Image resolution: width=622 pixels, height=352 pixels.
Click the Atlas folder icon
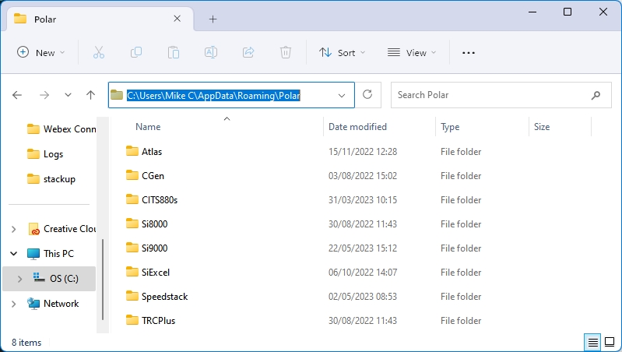tap(132, 151)
